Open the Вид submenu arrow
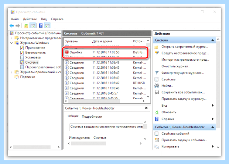Viewport: 229px width, 164px height. pos(213,106)
